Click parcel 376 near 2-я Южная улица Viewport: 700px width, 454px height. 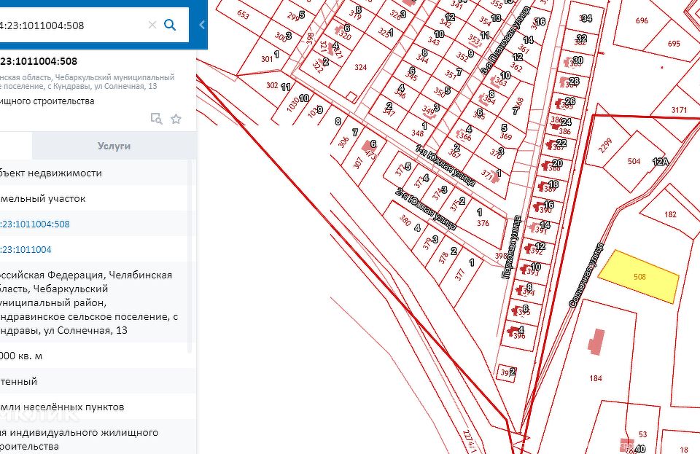point(482,223)
